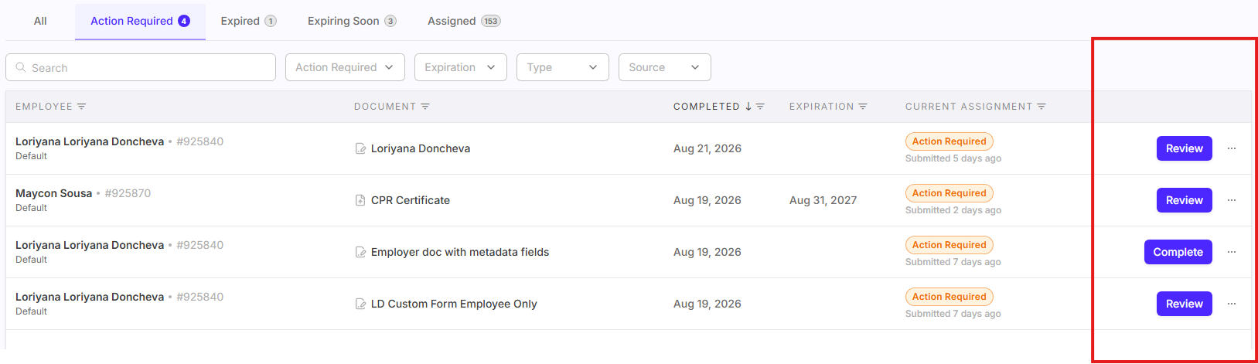
Task: Click the Document column filter icon
Action: (425, 107)
